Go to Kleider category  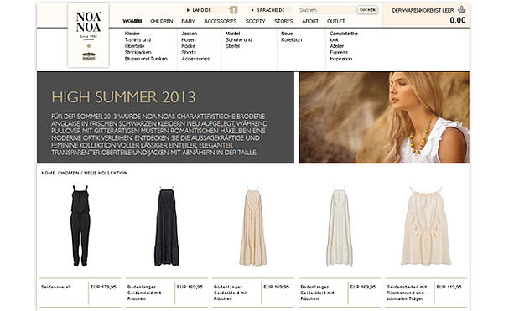[132, 34]
